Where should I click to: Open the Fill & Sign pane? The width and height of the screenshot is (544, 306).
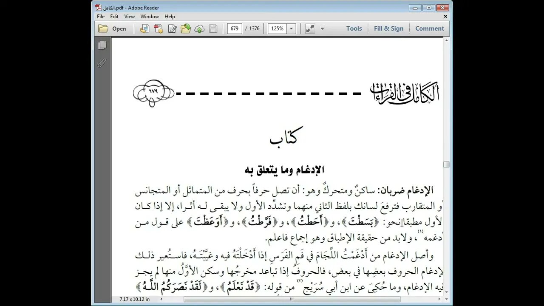point(388,28)
